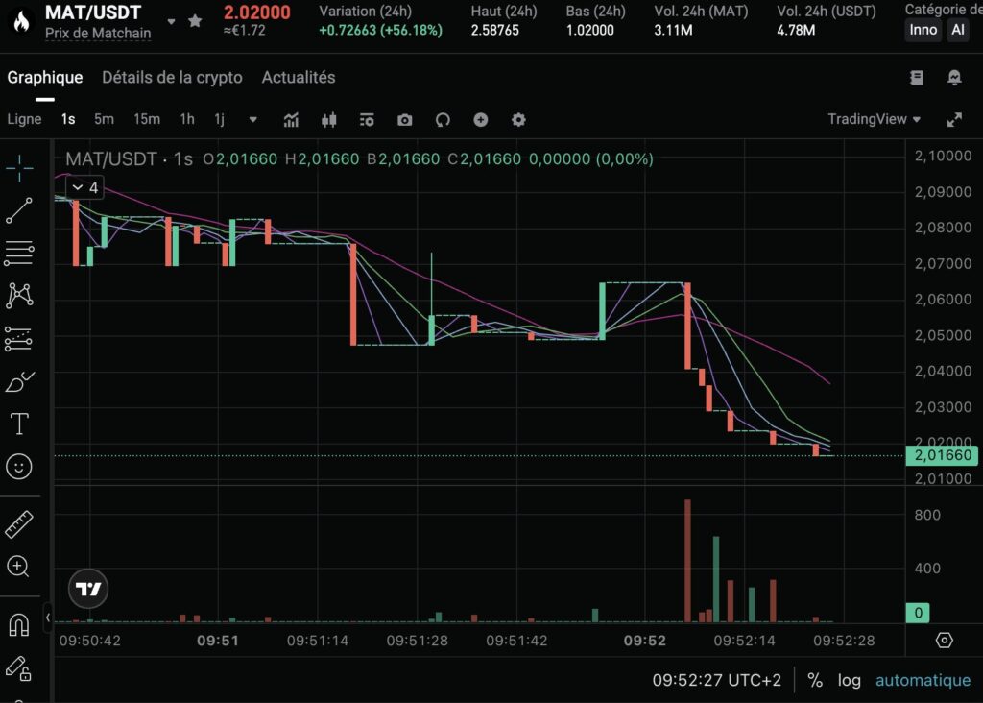Open Détails de la crypto tab
The width and height of the screenshot is (983, 703).
[172, 77]
